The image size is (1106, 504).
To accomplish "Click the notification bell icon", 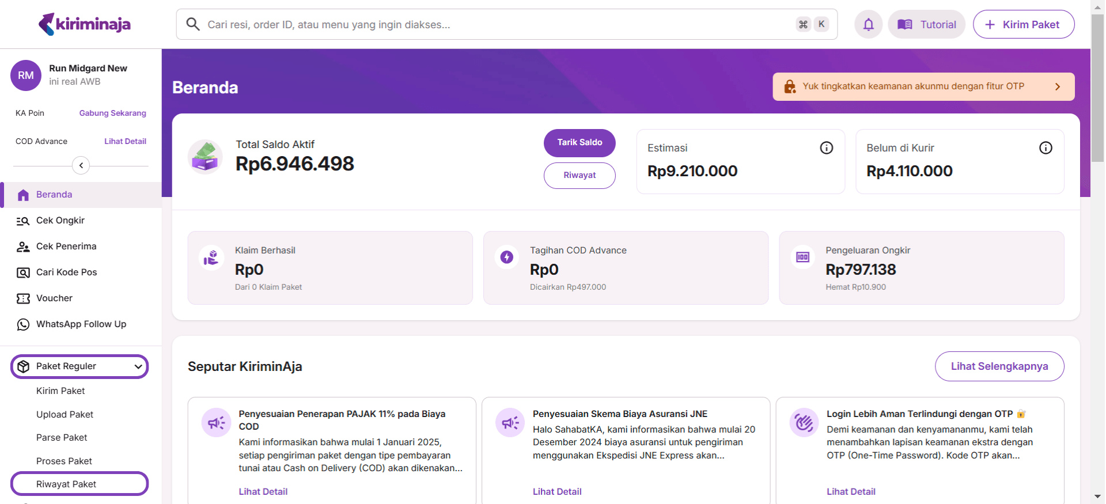I will (868, 24).
